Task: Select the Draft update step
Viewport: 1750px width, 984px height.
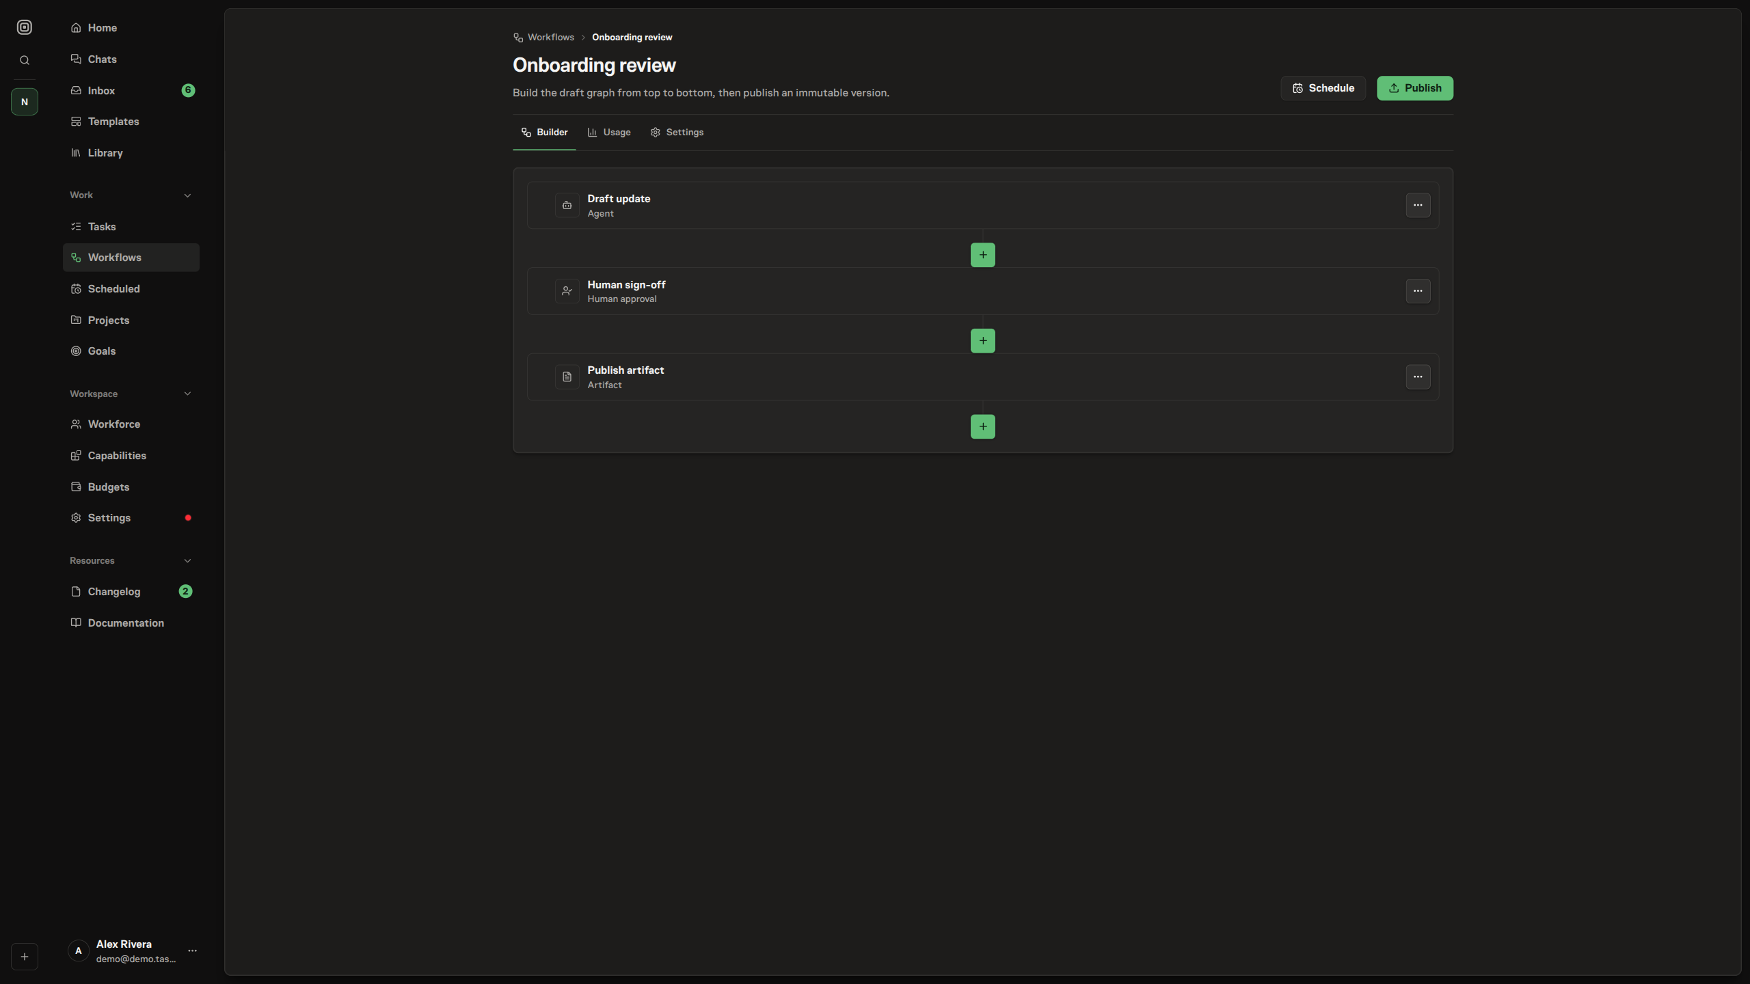Action: click(982, 206)
